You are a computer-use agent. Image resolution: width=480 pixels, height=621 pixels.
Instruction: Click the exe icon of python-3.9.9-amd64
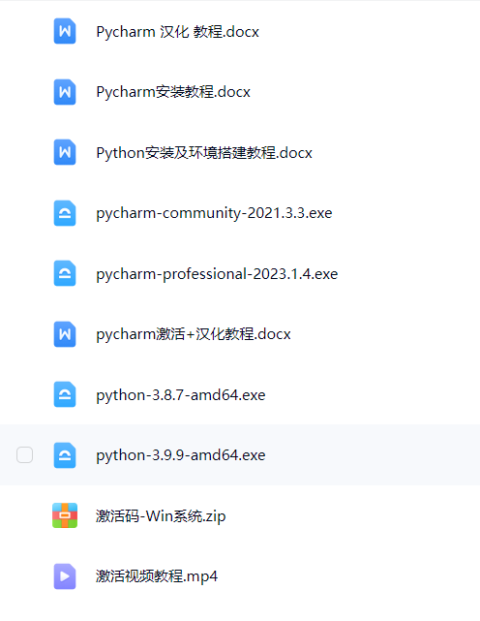[x=65, y=455]
